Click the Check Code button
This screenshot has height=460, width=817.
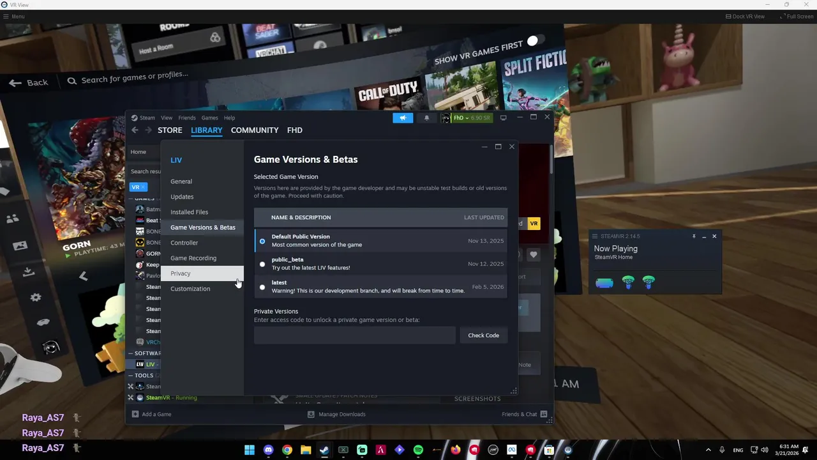coord(483,335)
